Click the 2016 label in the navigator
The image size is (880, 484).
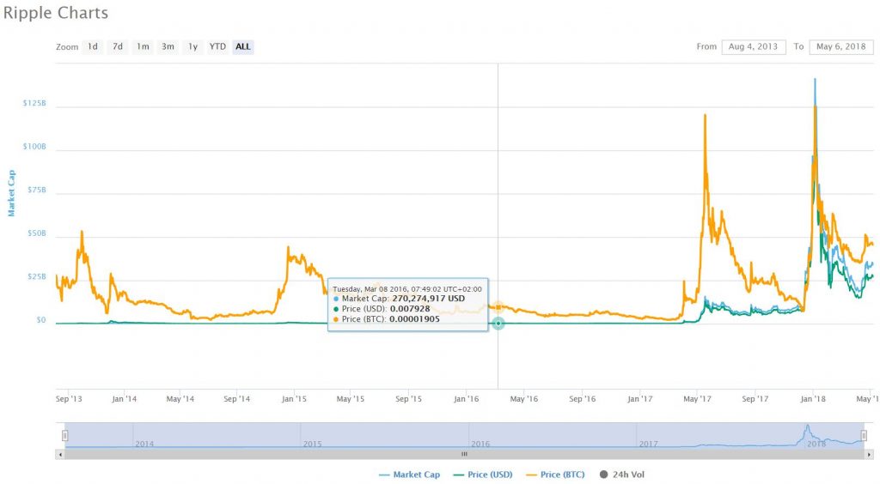pos(480,444)
